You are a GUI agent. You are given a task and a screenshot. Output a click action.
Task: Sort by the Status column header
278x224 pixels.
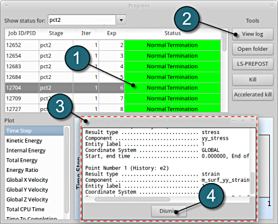coord(173,34)
